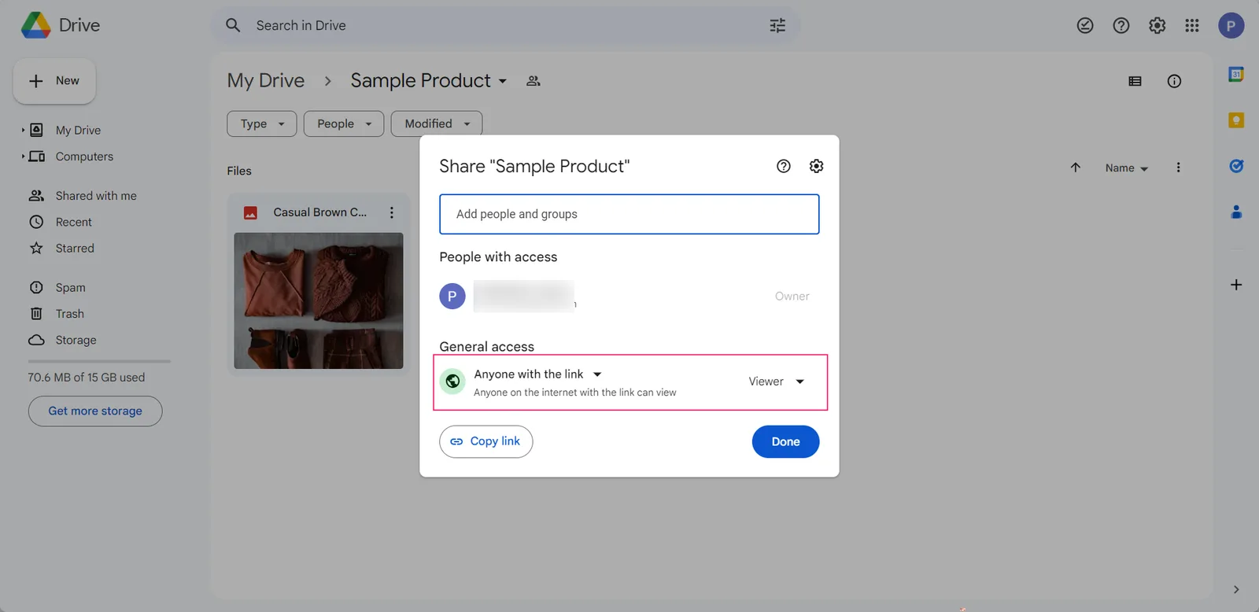This screenshot has height=612, width=1259.
Task: Click shared folder people icon
Action: point(534,81)
